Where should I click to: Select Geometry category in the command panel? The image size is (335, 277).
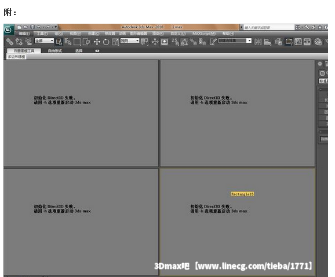322,73
